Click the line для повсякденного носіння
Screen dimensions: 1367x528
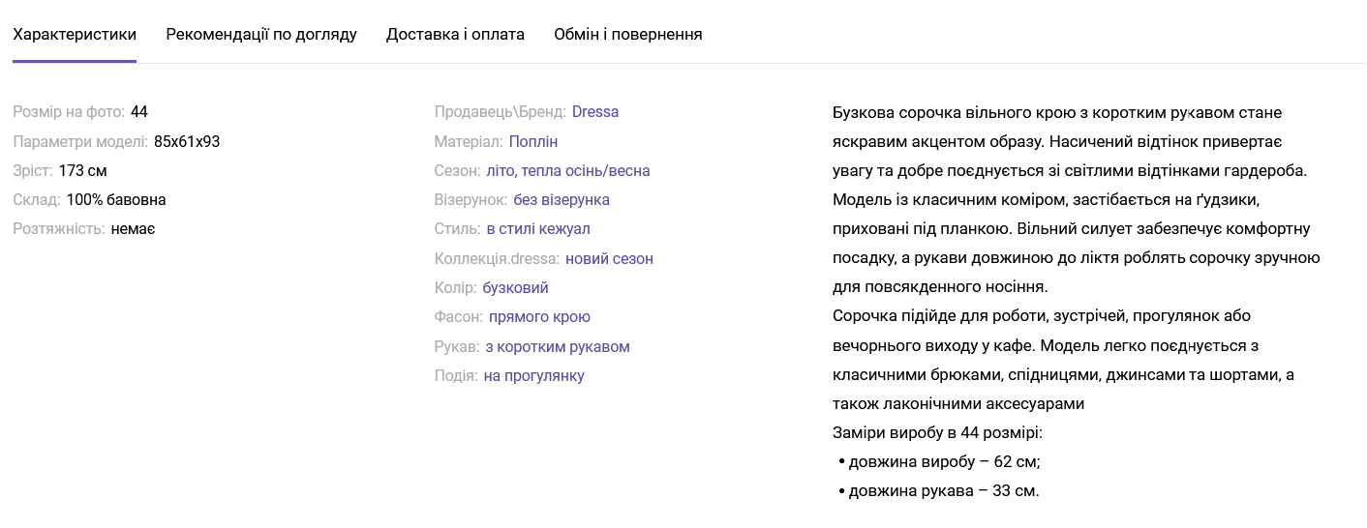pos(940,287)
